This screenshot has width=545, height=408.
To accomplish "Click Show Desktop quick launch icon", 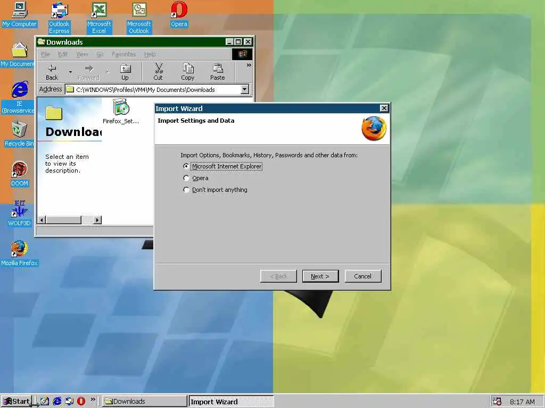I will tap(45, 401).
